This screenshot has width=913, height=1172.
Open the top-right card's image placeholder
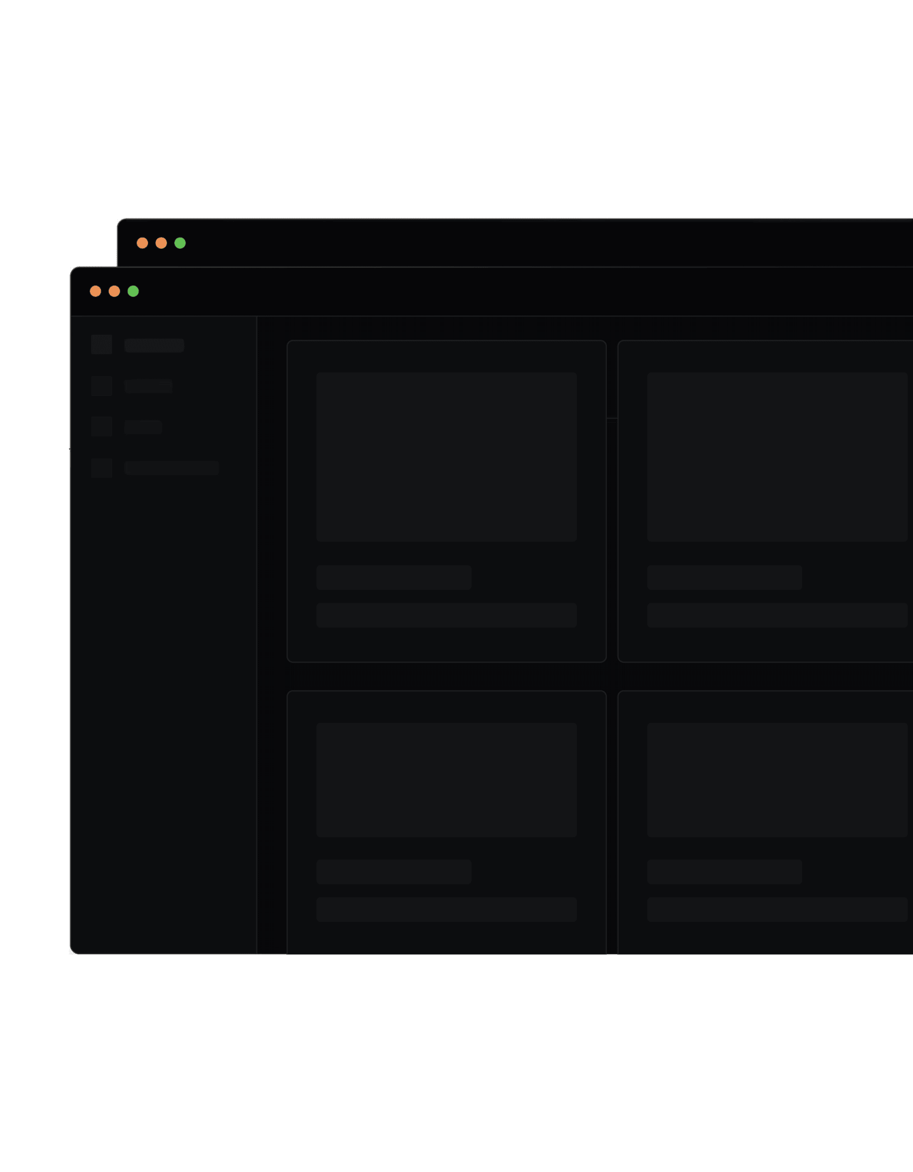coord(777,457)
